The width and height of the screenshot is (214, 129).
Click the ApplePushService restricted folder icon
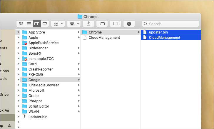24,43
